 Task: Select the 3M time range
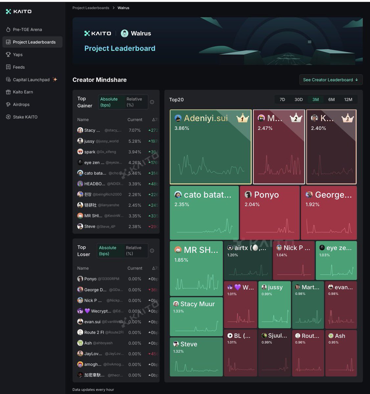315,99
